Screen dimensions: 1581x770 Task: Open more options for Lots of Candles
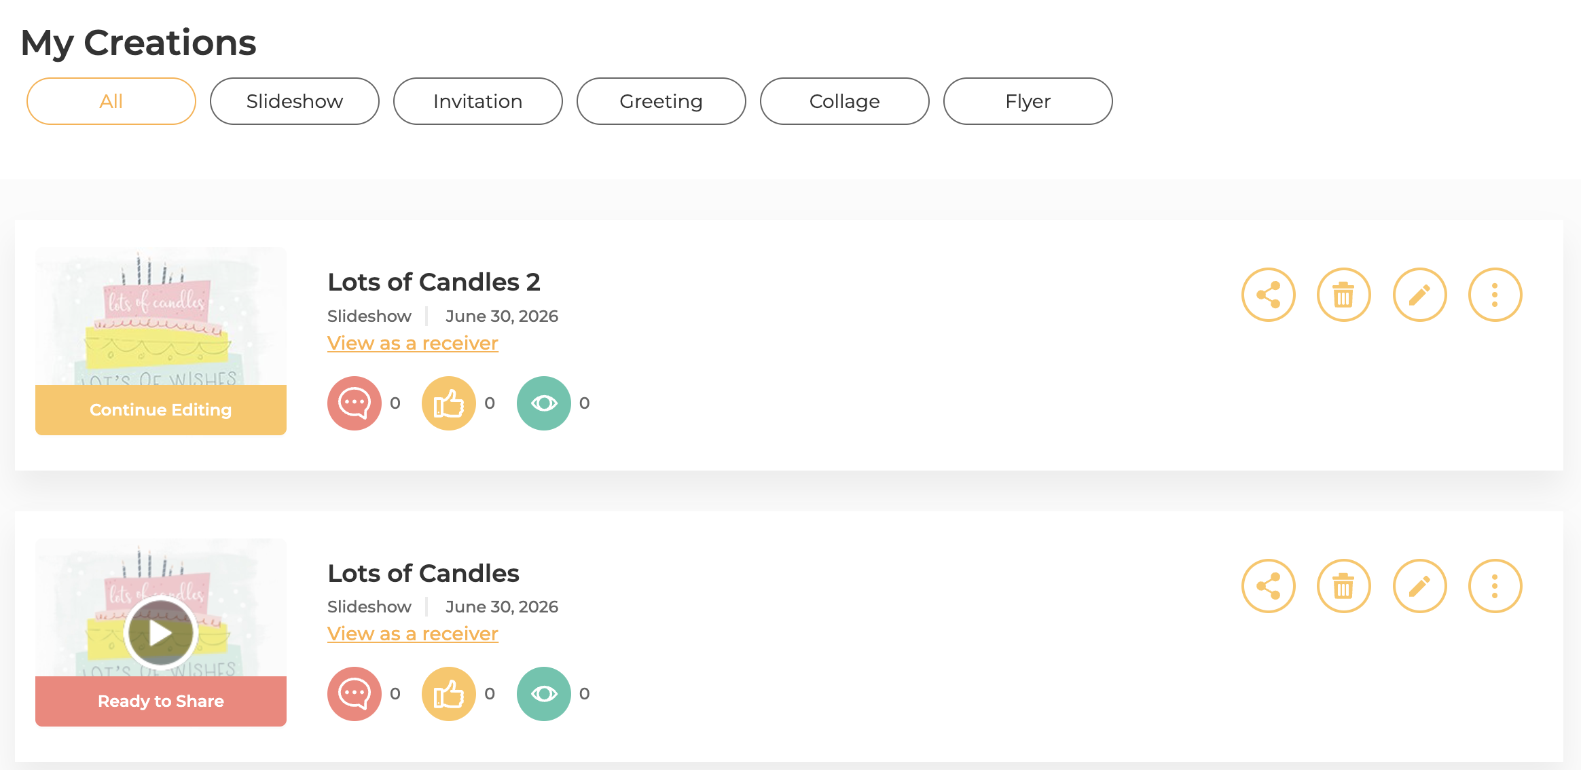tap(1495, 586)
